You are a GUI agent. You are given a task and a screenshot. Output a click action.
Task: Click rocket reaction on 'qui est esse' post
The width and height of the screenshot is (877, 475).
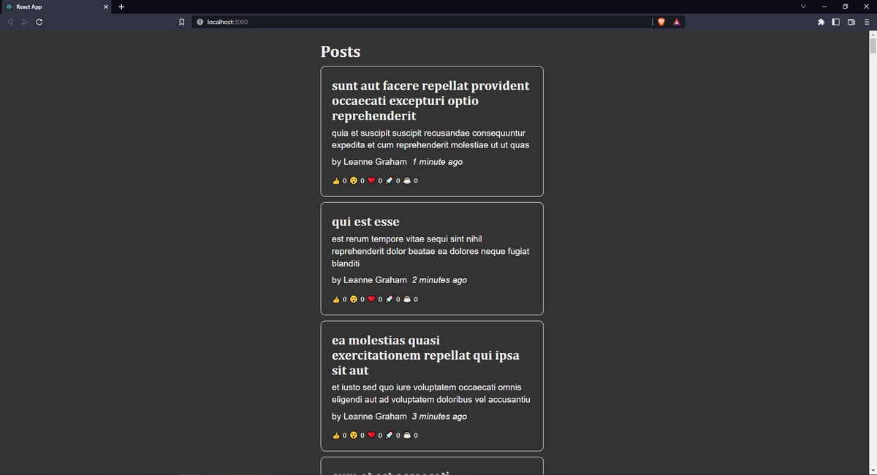pos(393,299)
